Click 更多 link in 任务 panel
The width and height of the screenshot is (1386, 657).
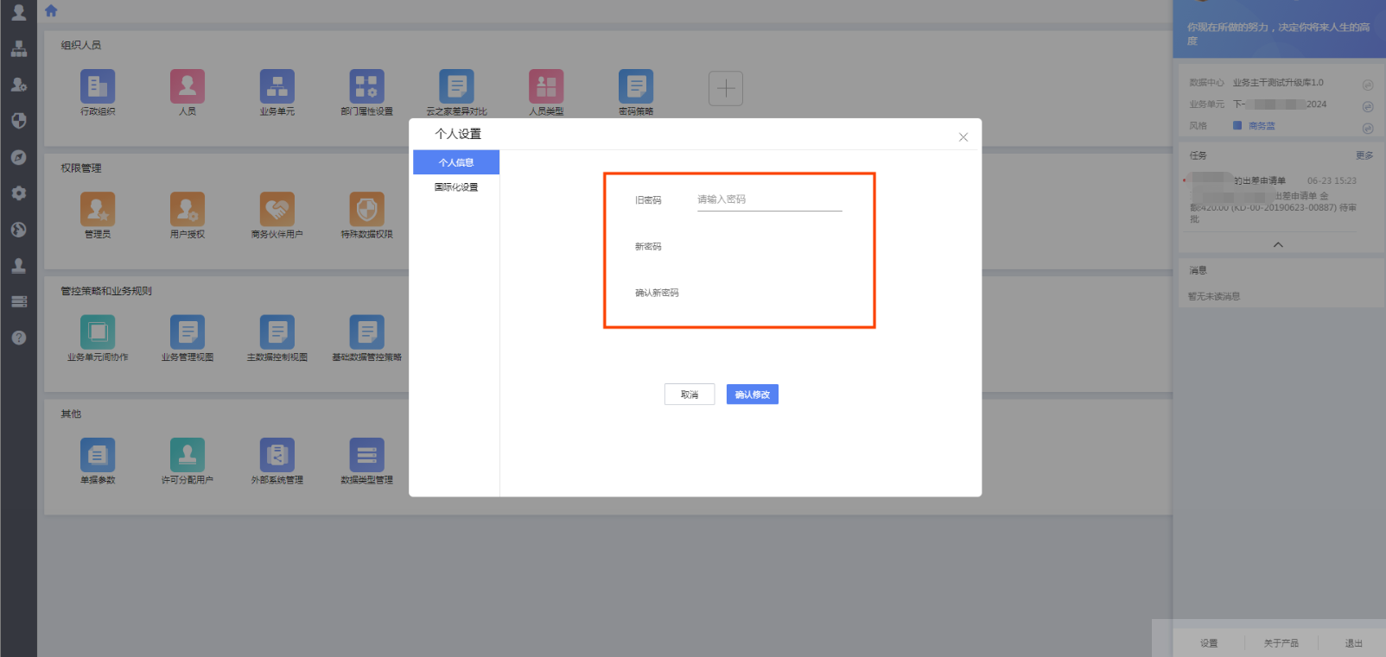[x=1364, y=155]
